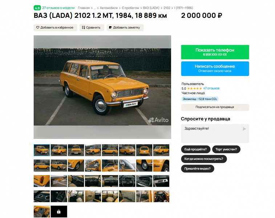Image resolution: width=275 pixels, height=218 pixels.
Task: Open the steering wheel interior thumbnail
Action: point(127,181)
